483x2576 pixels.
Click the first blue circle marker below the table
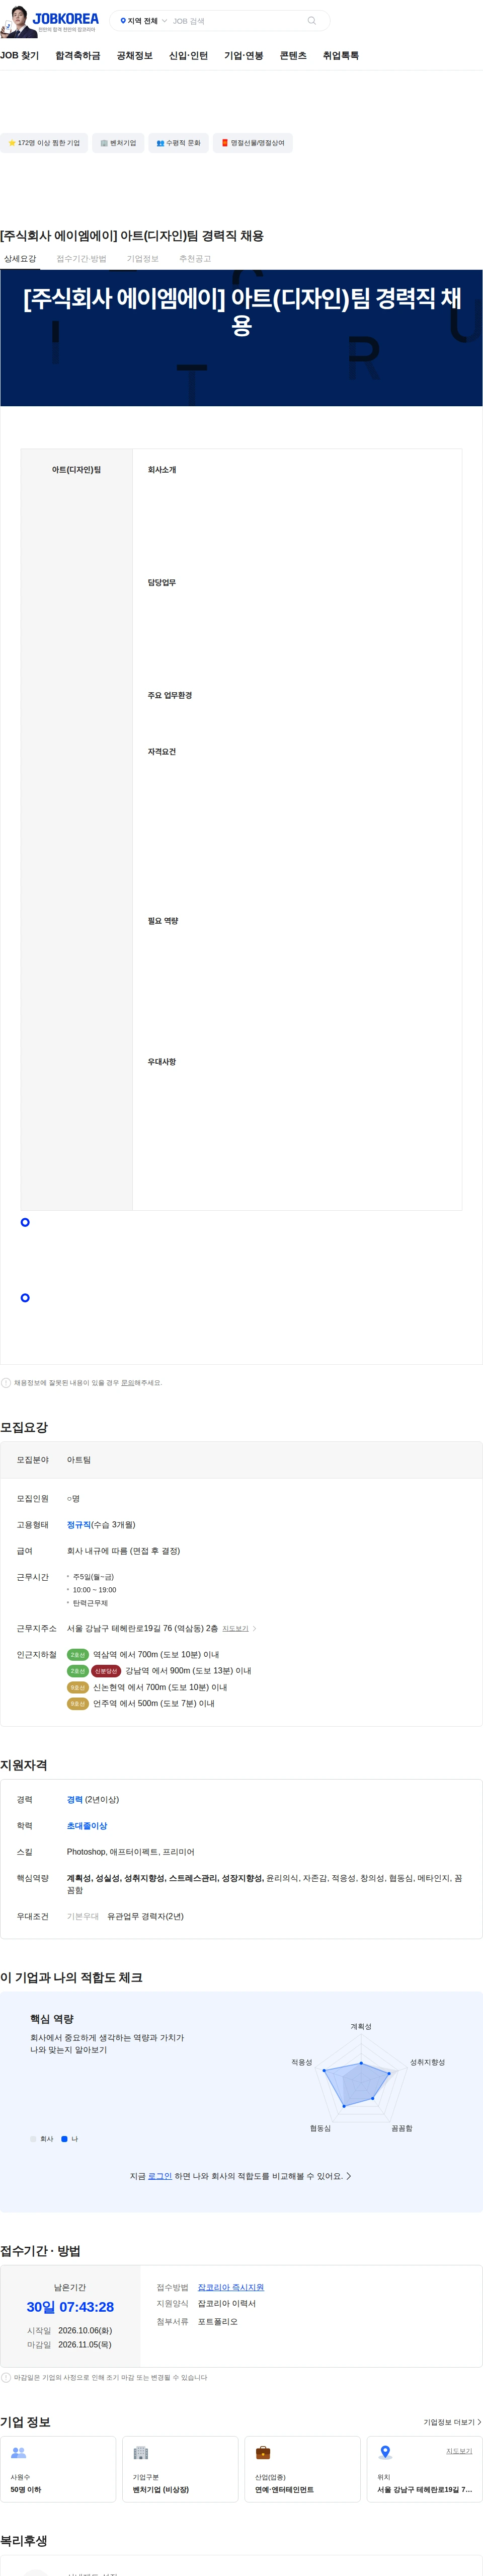25,1222
